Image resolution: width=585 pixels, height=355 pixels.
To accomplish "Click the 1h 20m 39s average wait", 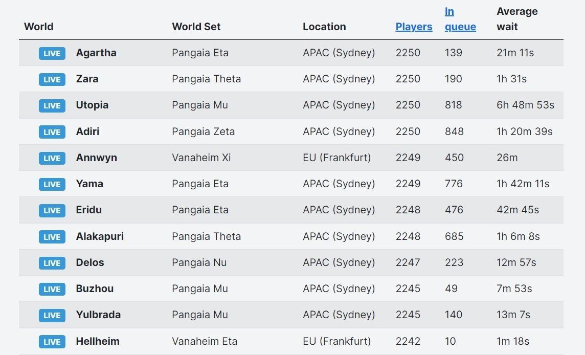I will 525,131.
